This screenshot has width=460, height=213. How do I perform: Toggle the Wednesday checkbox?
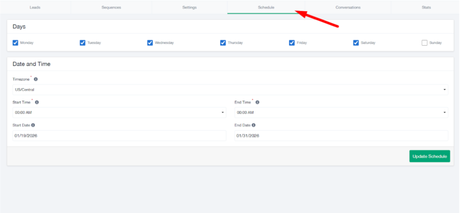[x=150, y=43]
